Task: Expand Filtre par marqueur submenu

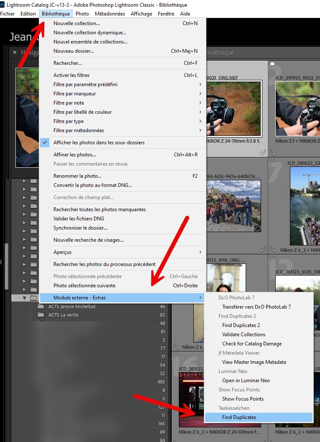Action: pyautogui.click(x=122, y=94)
